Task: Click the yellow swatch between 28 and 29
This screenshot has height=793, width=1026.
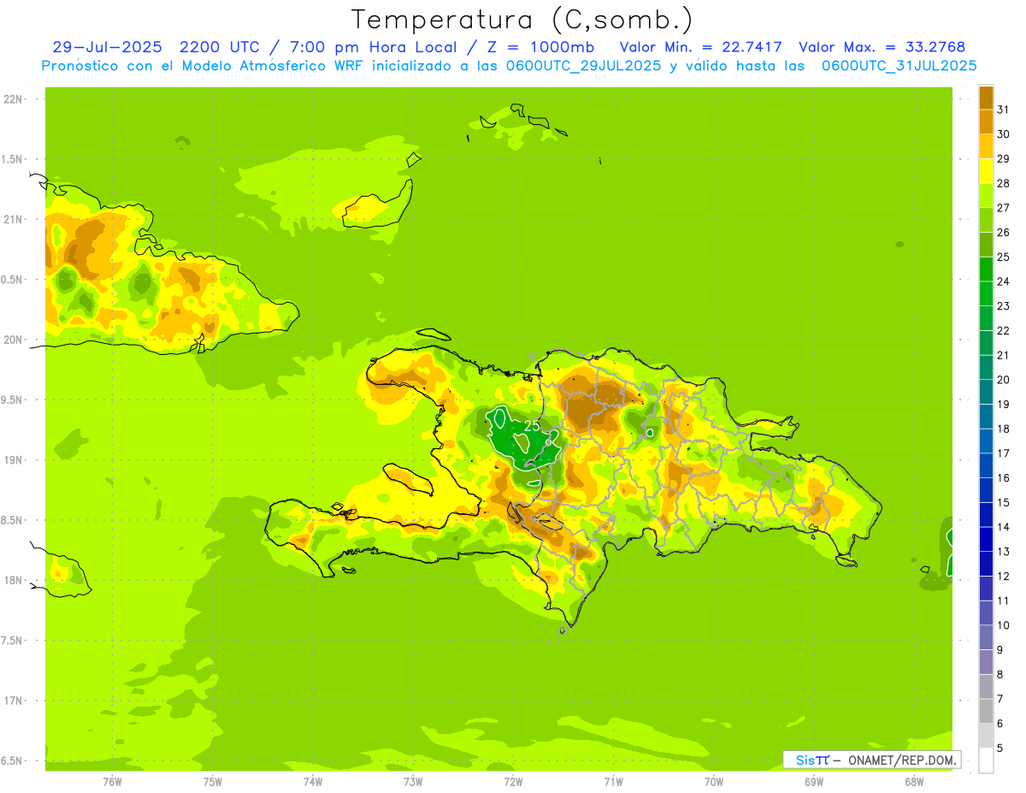Action: (986, 170)
